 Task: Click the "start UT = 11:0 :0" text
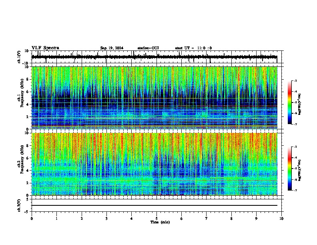[193, 48]
